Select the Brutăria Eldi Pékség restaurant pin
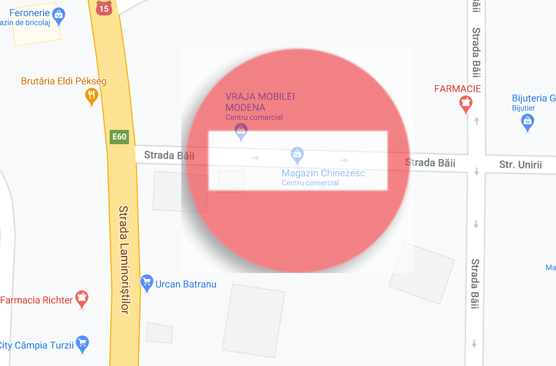The image size is (556, 366). [x=91, y=97]
